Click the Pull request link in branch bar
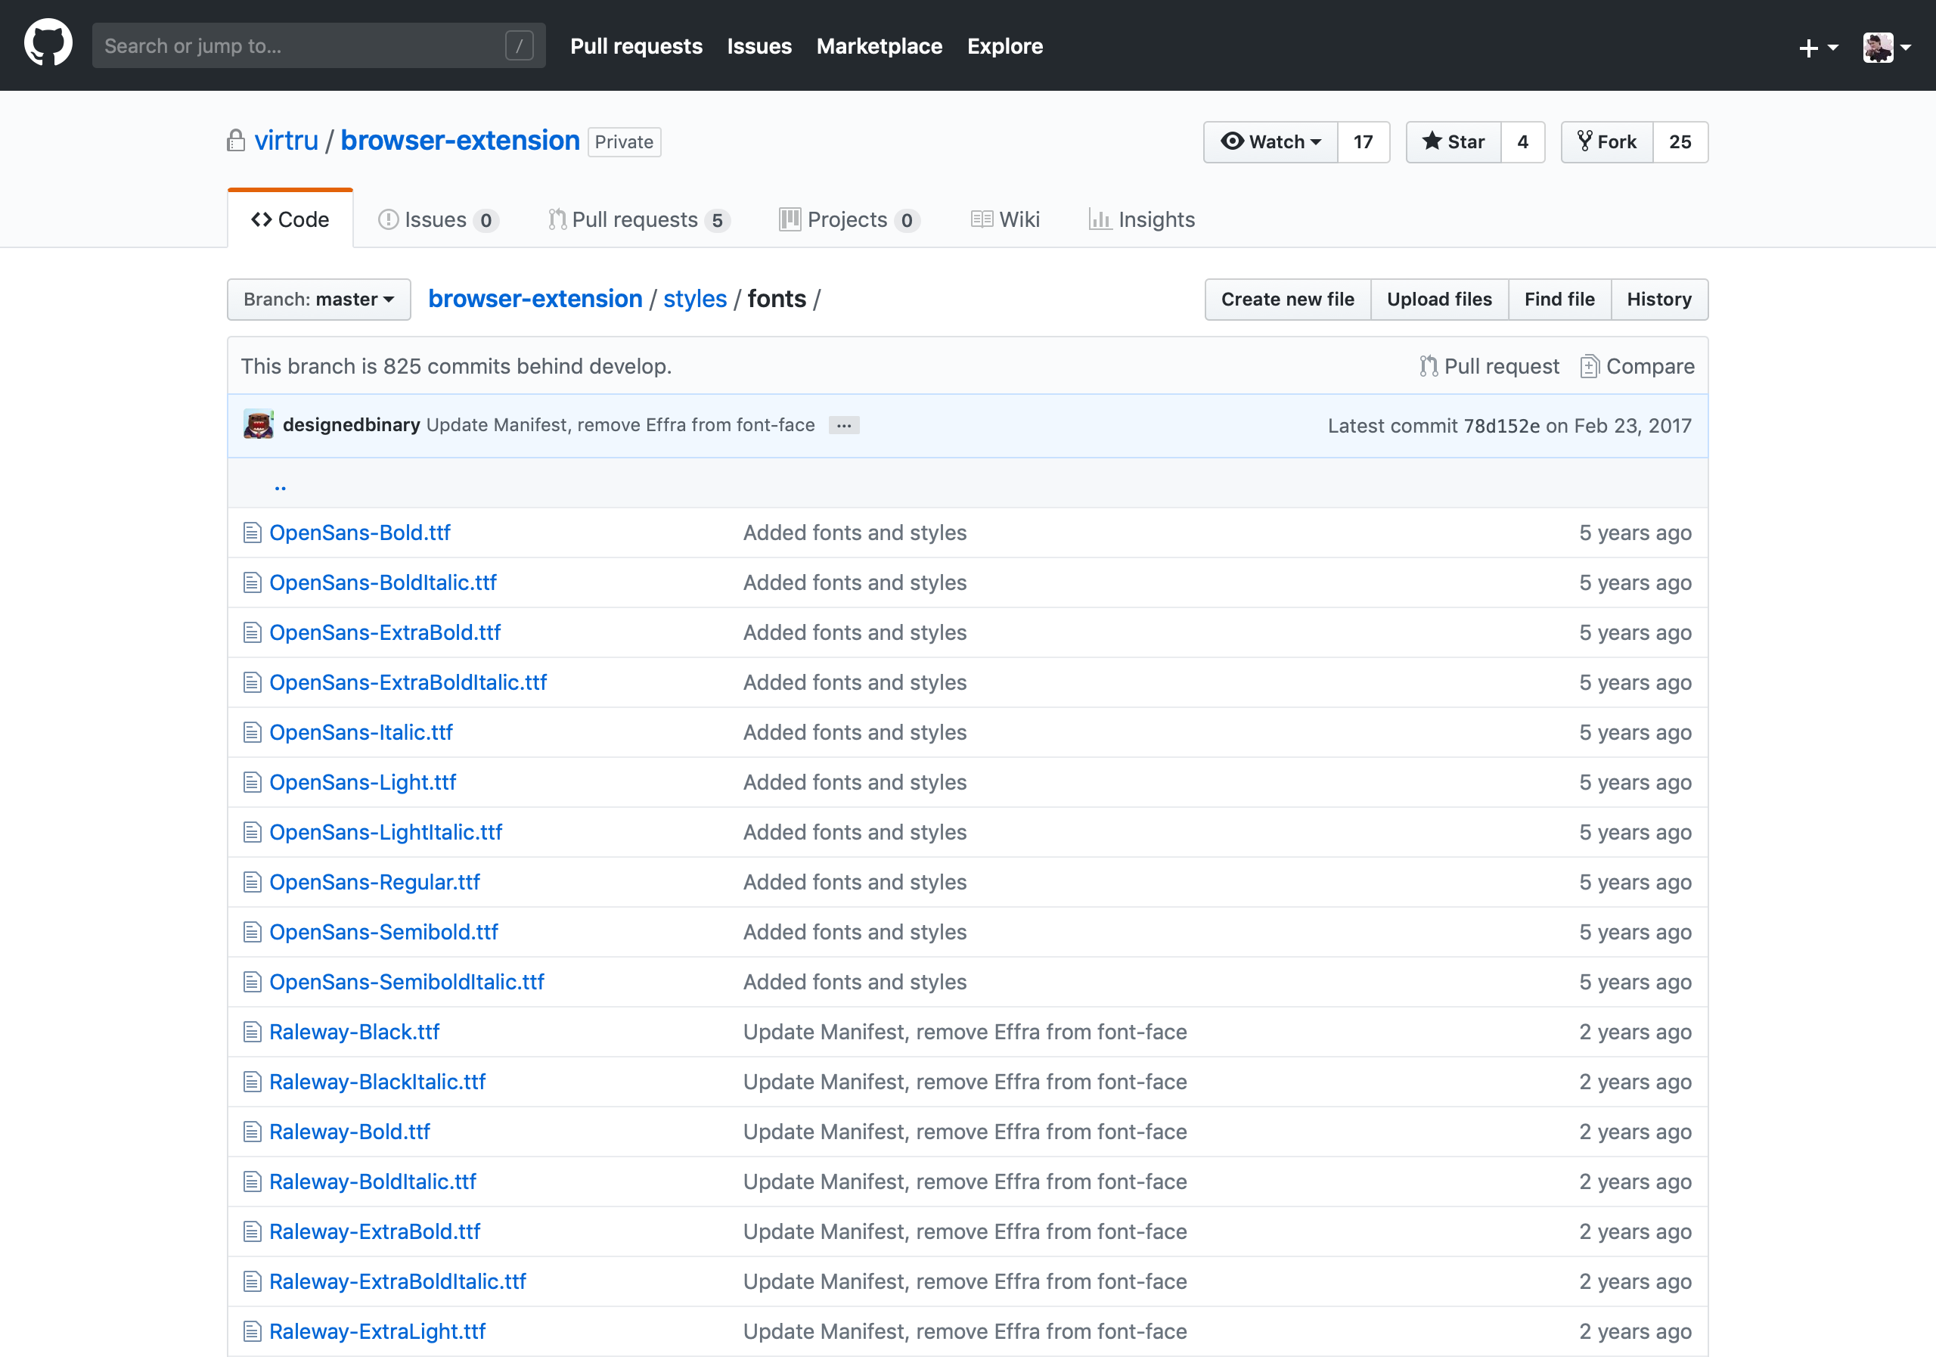The image size is (1936, 1357). click(x=1489, y=366)
